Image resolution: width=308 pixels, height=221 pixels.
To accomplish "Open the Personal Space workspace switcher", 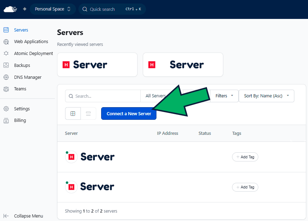I will [x=52, y=9].
